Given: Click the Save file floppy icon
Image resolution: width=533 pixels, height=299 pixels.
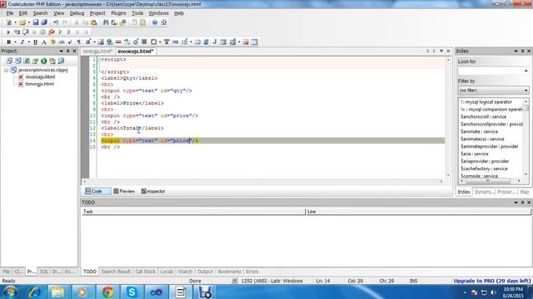Looking at the screenshot, I should coord(36,22).
